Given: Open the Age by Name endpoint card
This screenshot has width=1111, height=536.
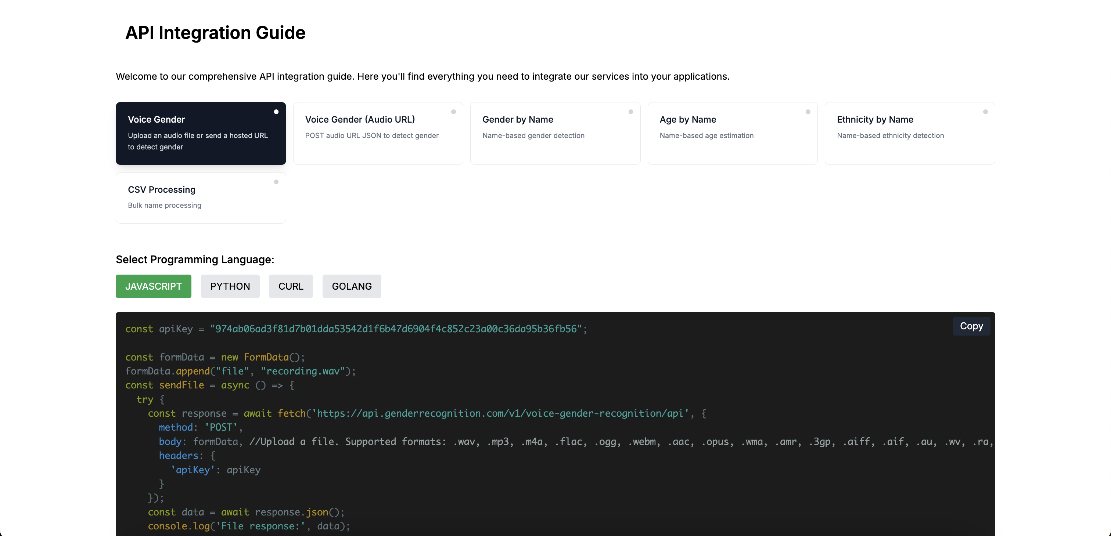Looking at the screenshot, I should [x=732, y=133].
